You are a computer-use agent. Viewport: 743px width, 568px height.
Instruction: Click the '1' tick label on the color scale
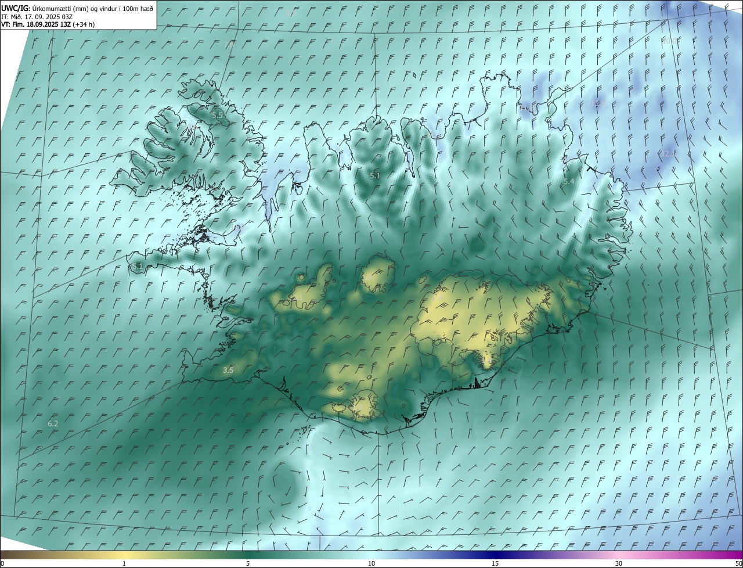click(x=124, y=564)
